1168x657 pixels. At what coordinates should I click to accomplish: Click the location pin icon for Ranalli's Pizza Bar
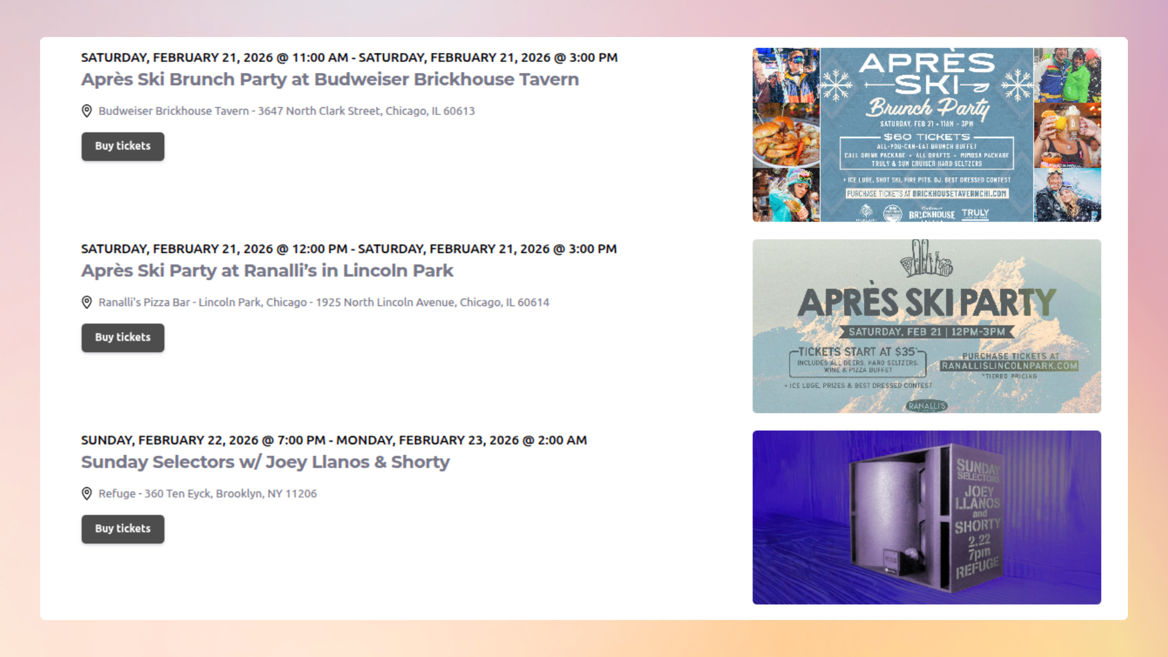[86, 302]
